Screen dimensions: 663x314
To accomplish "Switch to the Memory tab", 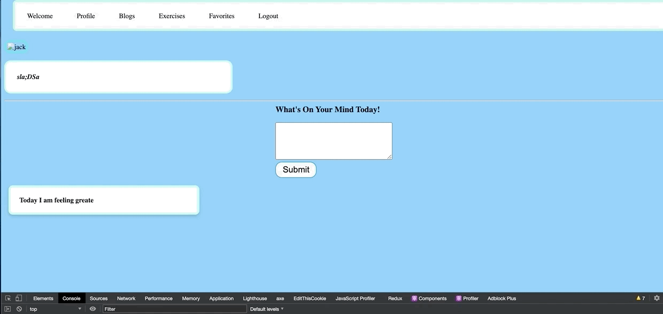I will pos(191,299).
